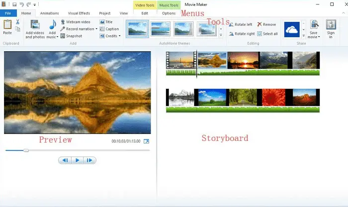Save project from quick access toolbar
This screenshot has height=207, width=348.
point(14,4)
